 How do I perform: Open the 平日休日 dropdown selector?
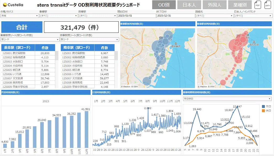coord(227,99)
